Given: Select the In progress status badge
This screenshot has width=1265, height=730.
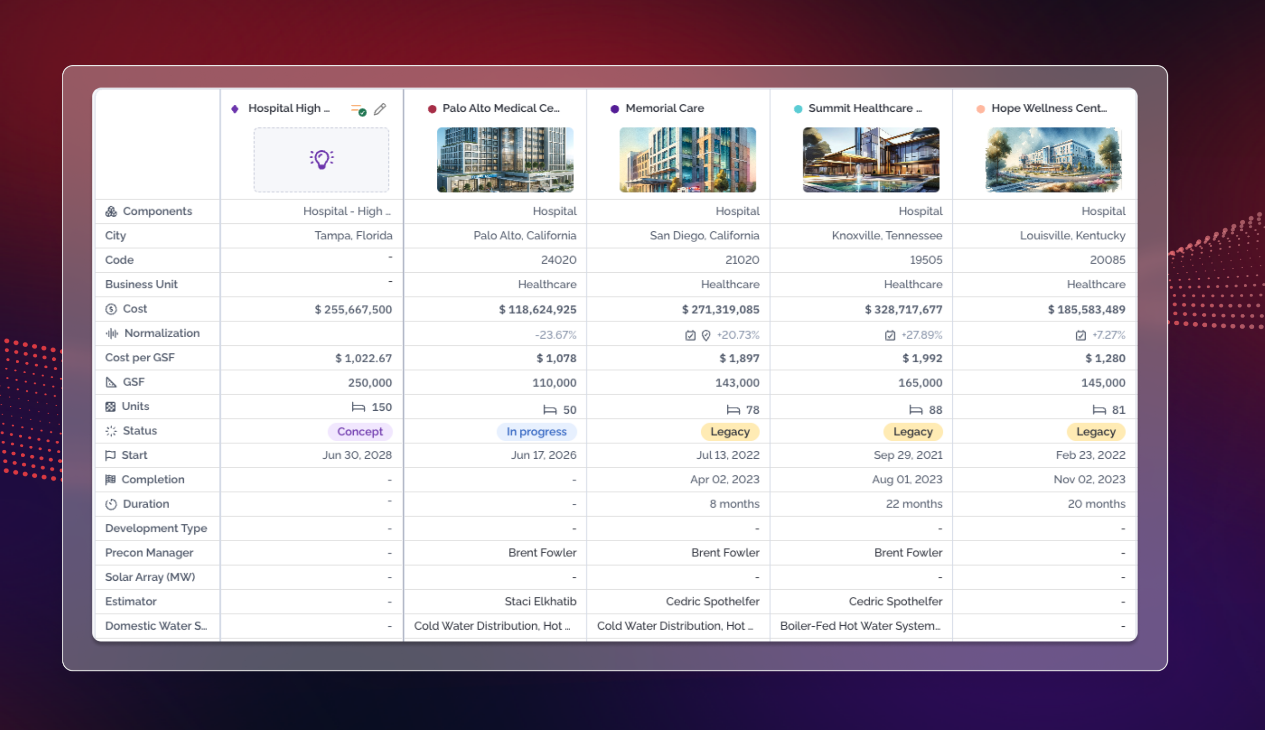Looking at the screenshot, I should (x=536, y=431).
